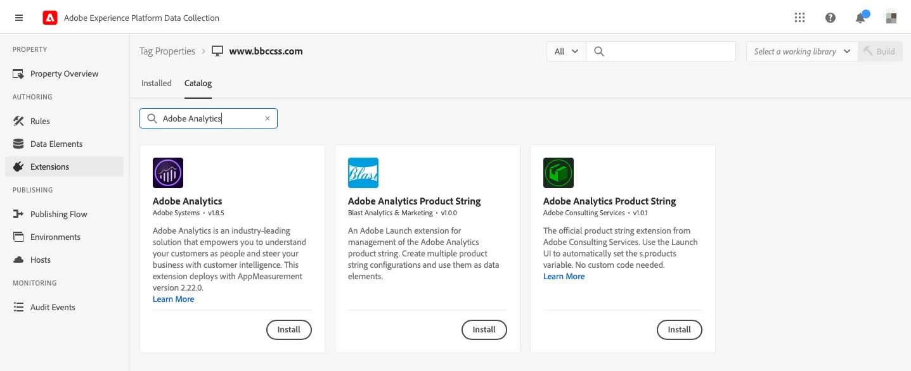
Task: Open the user profile avatar
Action: coord(891,18)
